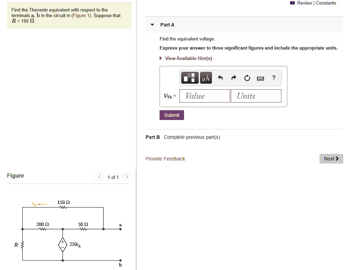Screen dimensions: 353x270
Task: Click inside the Units input field
Action: tap(256, 96)
